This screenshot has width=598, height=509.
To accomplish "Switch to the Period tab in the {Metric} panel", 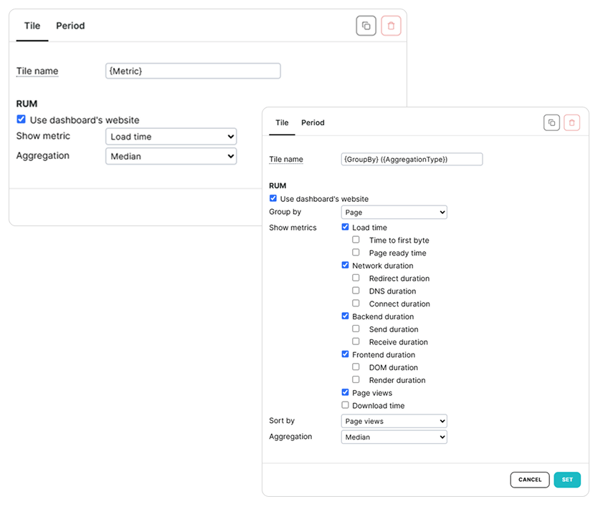I will point(70,26).
